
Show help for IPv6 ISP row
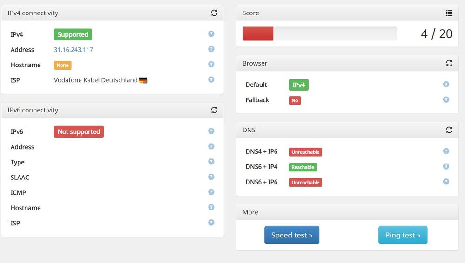coord(211,223)
